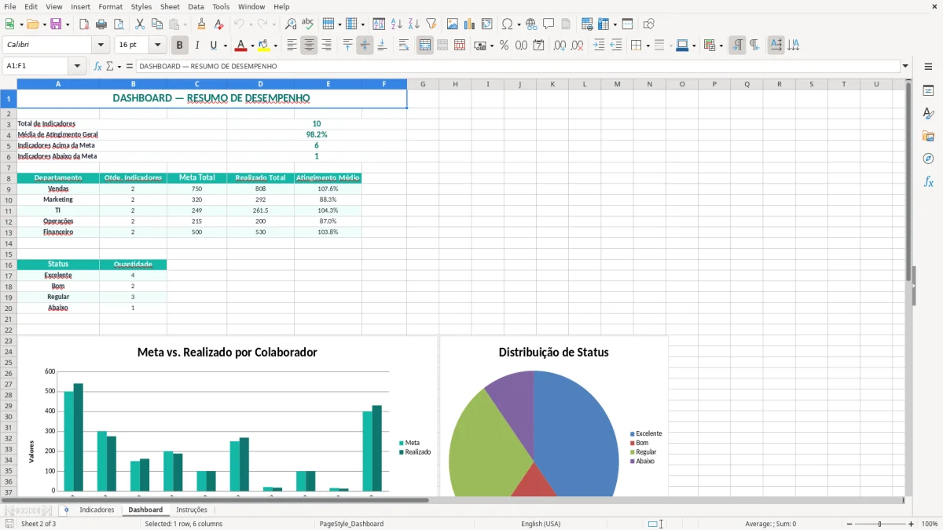This screenshot has width=943, height=530.
Task: Open Sidebar Styles panel icon
Action: coord(928,114)
